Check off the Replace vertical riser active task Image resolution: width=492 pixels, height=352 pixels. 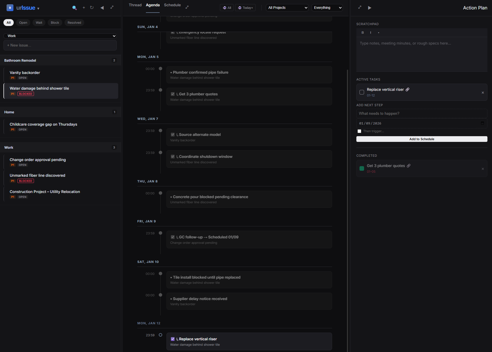(x=362, y=92)
